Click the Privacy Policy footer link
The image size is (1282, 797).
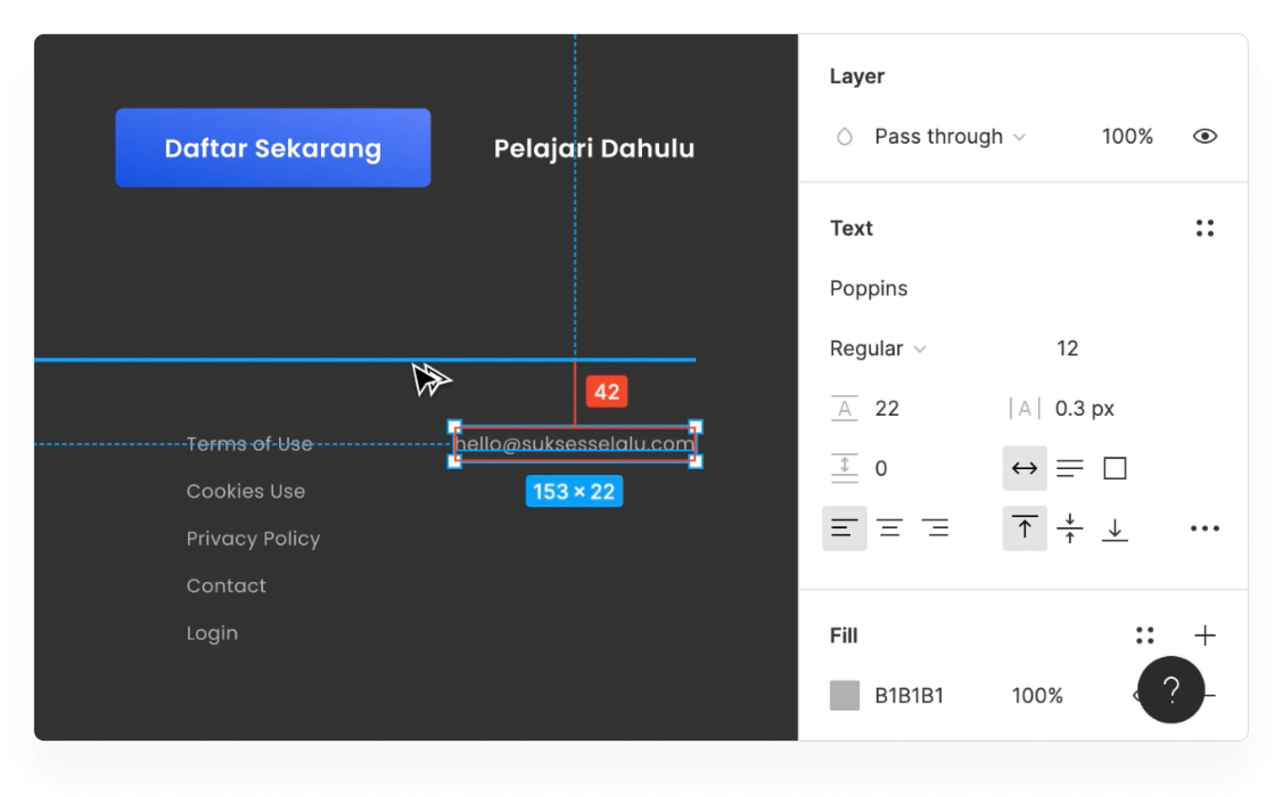pos(253,538)
